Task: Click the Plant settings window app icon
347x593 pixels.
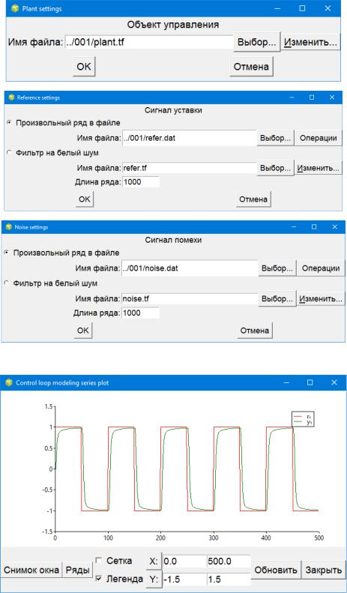Action: [15, 9]
